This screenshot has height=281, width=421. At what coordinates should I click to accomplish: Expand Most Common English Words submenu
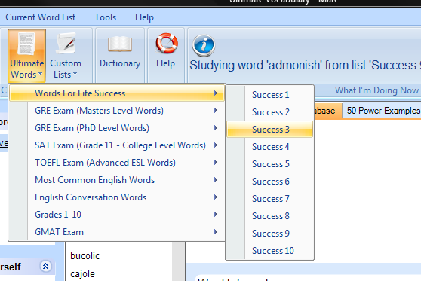[117, 179]
